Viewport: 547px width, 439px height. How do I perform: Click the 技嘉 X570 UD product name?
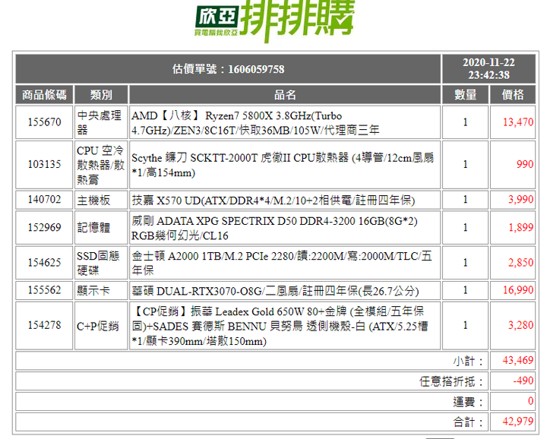point(273,201)
